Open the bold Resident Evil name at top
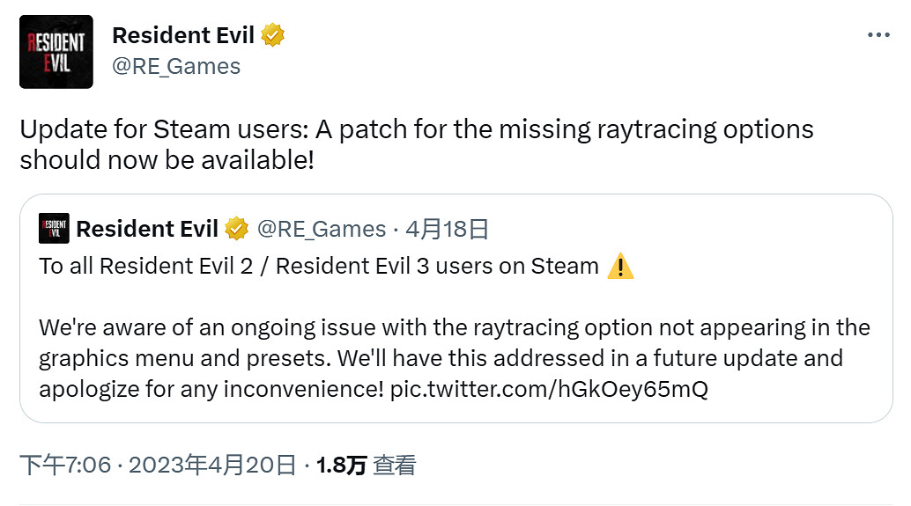The width and height of the screenshot is (911, 506). point(183,36)
